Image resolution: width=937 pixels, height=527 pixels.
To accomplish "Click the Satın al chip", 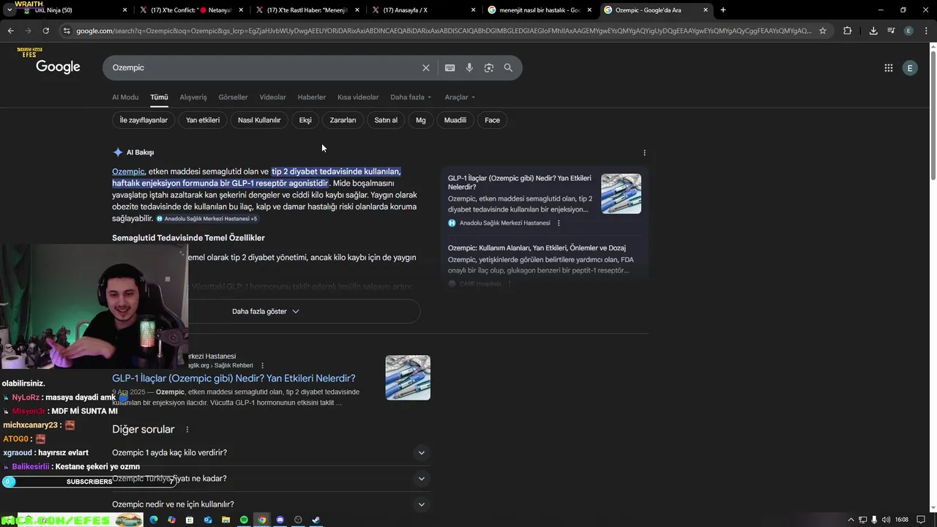I will 386,120.
